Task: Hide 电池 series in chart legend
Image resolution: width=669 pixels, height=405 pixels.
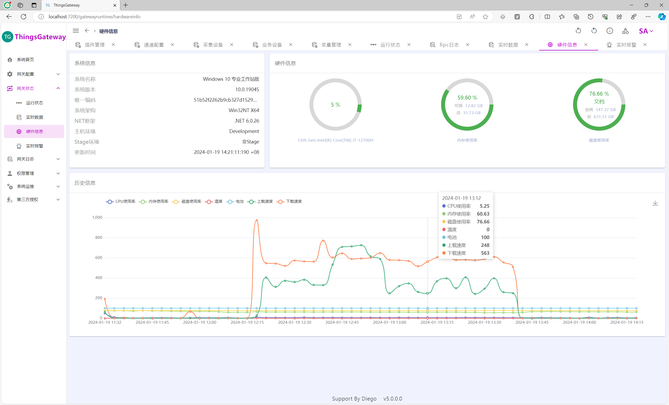Action: (235, 201)
